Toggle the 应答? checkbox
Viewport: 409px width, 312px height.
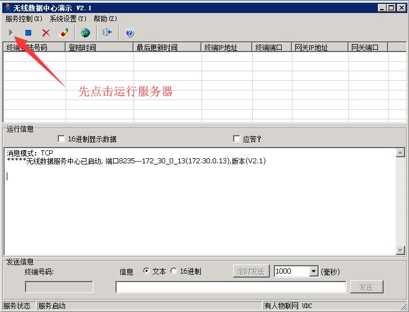pyautogui.click(x=237, y=139)
